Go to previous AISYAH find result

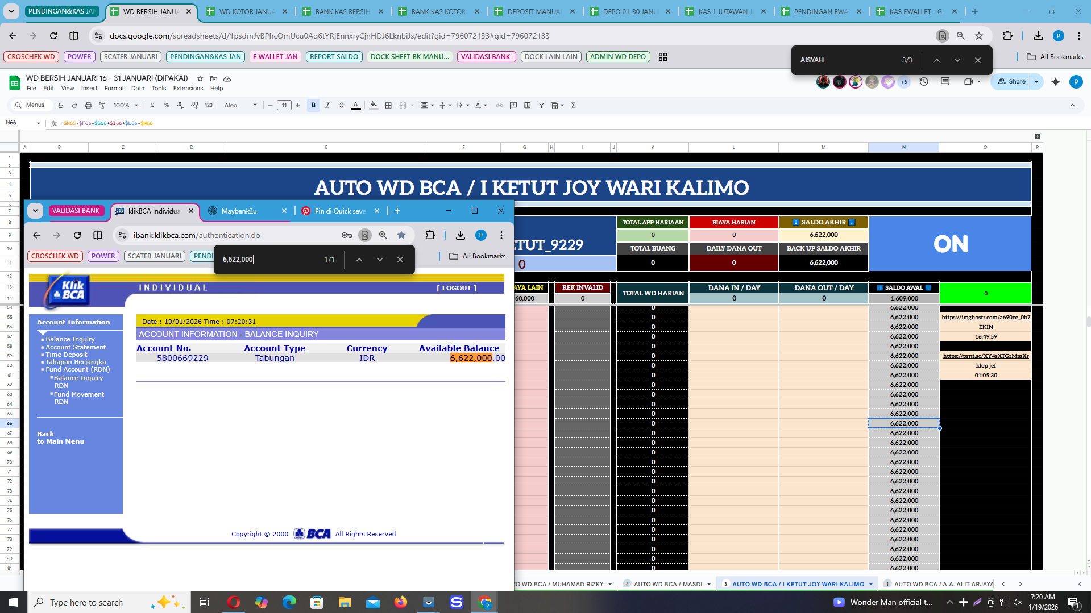[936, 60]
